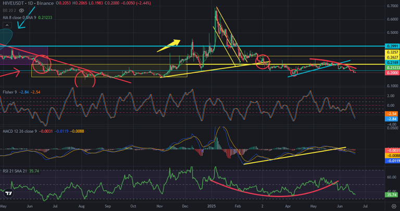
Task: Click the RSI legend value 35.74
Action: point(34,171)
